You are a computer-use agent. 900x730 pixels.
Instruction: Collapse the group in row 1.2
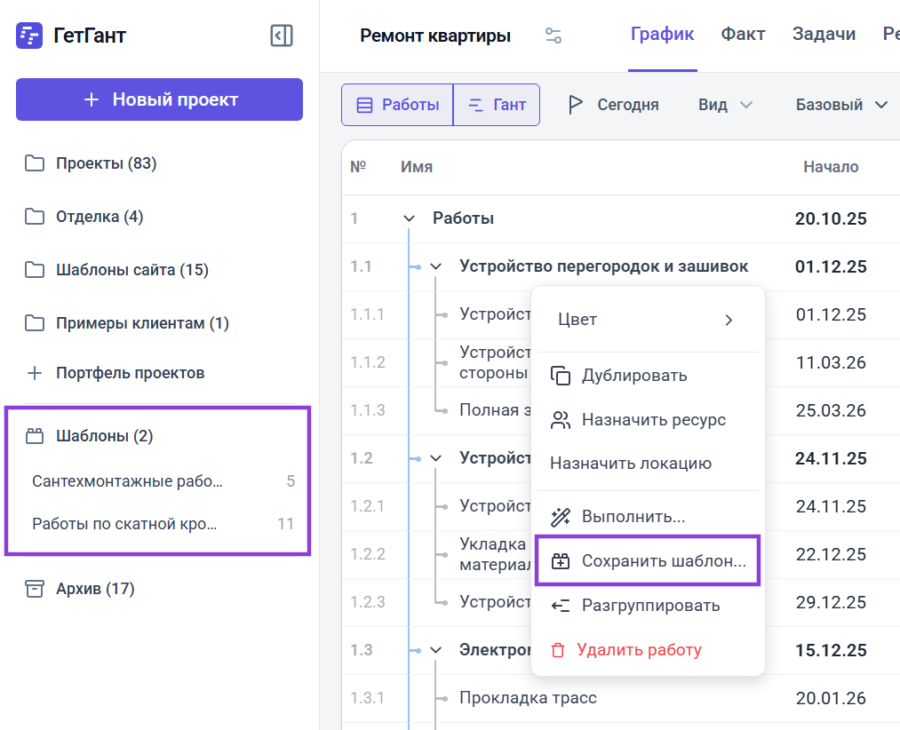tap(435, 458)
